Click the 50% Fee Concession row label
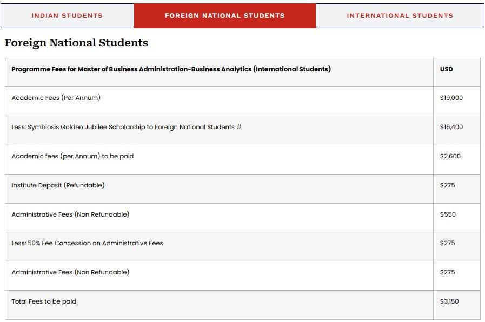 (87, 243)
